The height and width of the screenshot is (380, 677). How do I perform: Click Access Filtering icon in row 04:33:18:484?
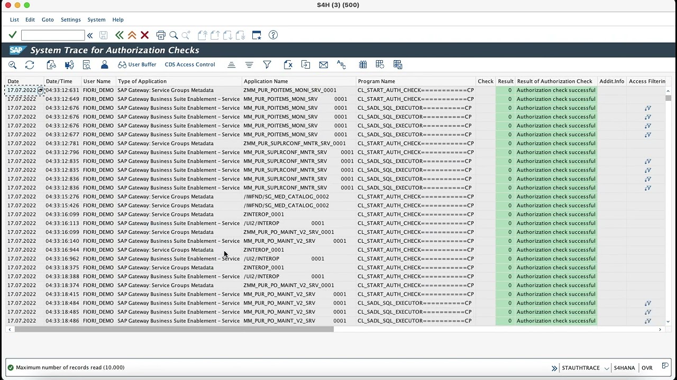648,303
